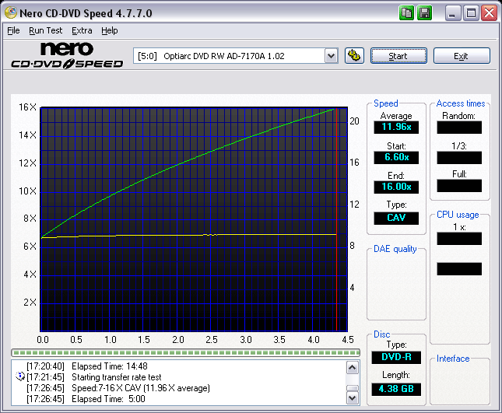Click the 16X label on the speed axis
This screenshot has height=413, width=502.
pos(28,107)
